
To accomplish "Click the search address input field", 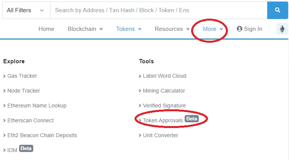I will tap(159, 10).
